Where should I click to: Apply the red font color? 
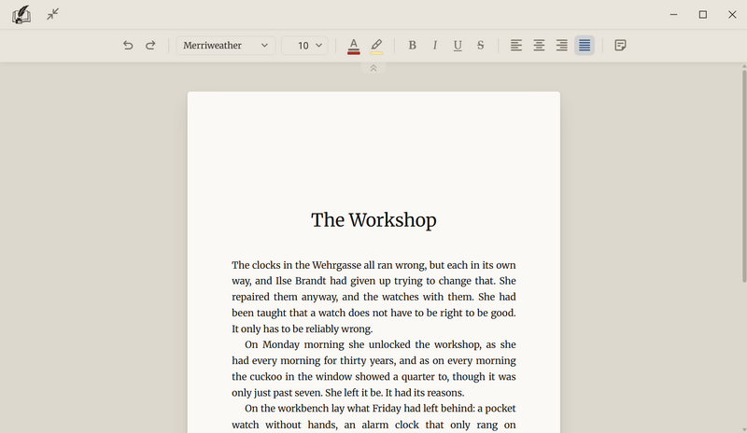point(354,46)
